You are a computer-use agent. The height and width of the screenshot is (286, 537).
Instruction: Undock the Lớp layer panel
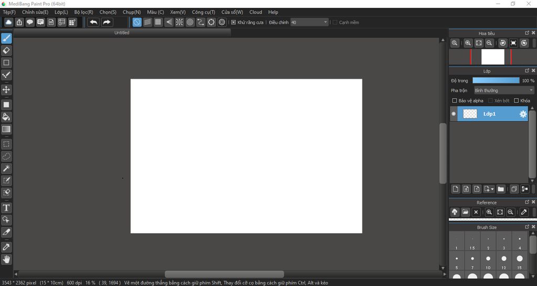(527, 70)
